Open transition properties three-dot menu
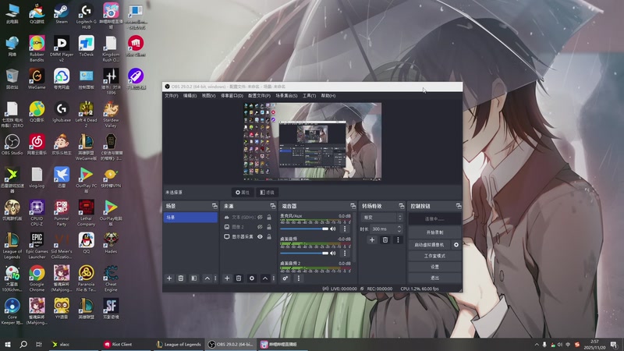The image size is (624, 351). coord(398,239)
